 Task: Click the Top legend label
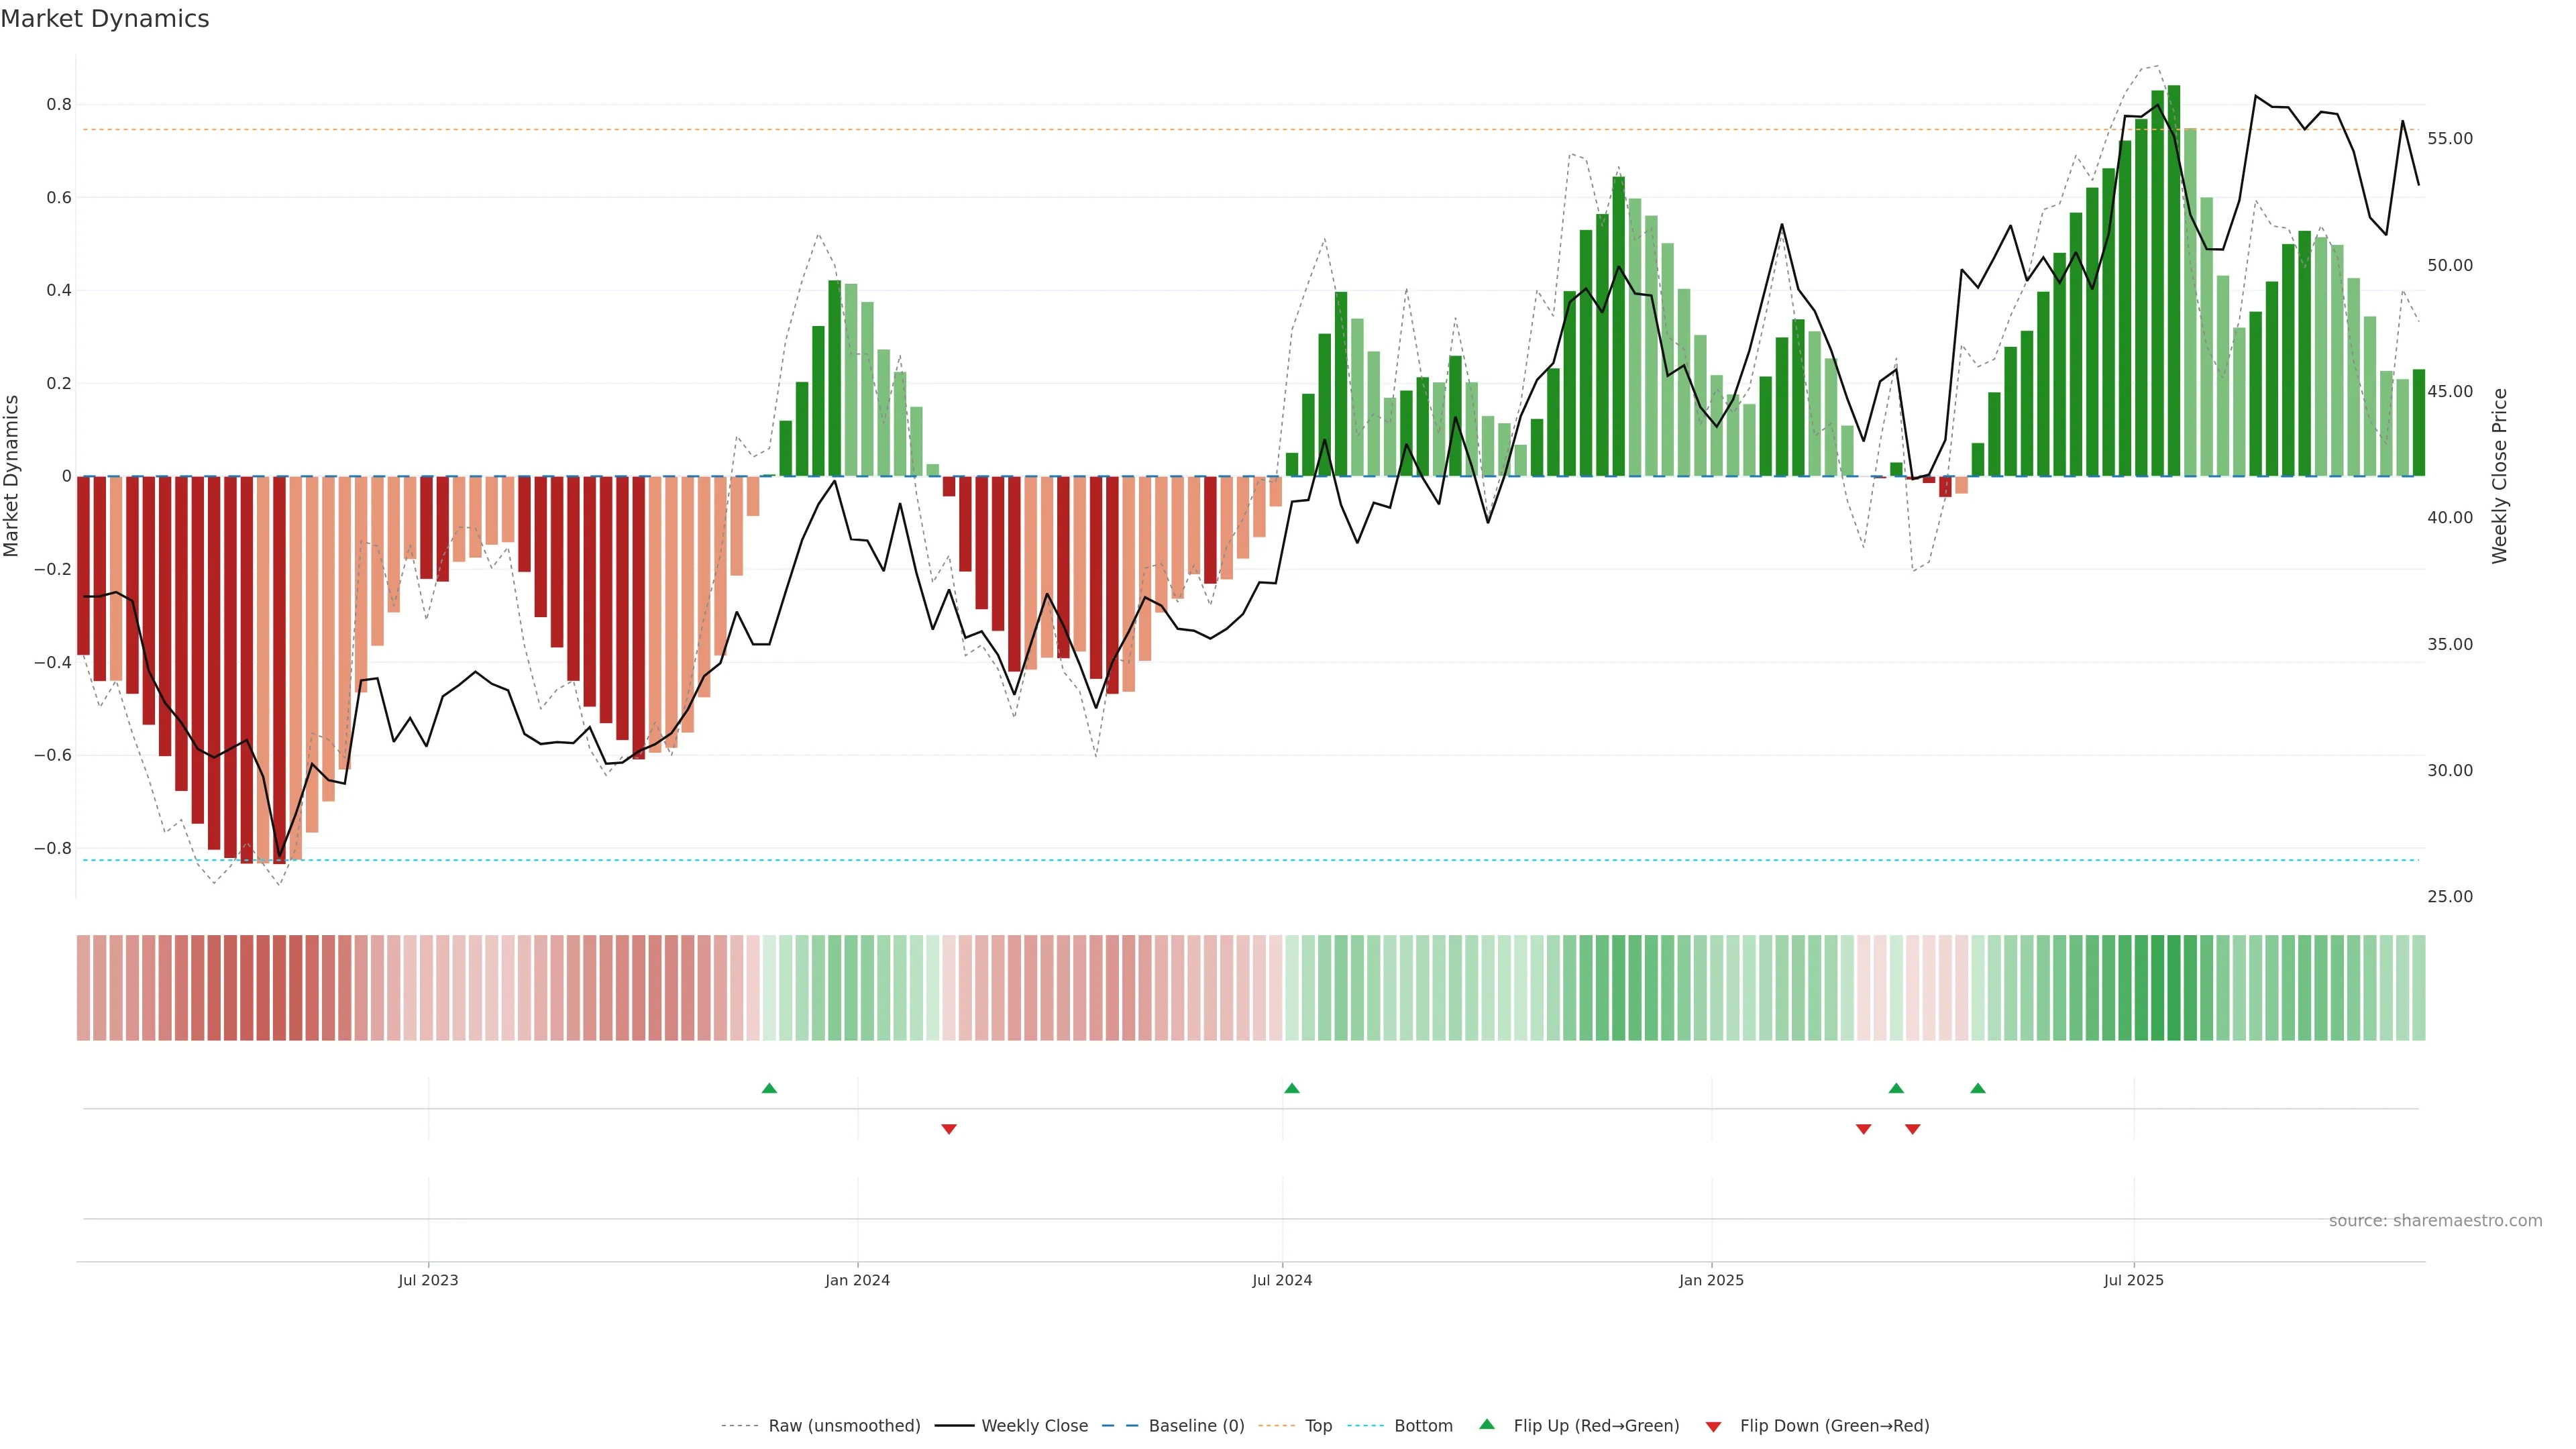point(1318,1426)
